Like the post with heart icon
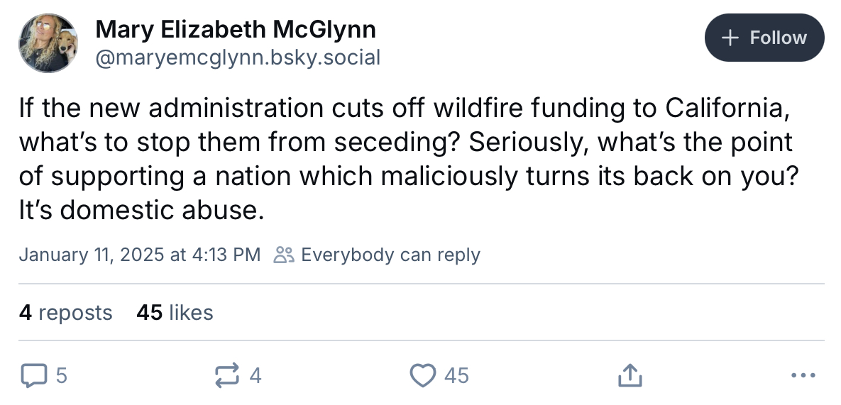 coord(423,375)
